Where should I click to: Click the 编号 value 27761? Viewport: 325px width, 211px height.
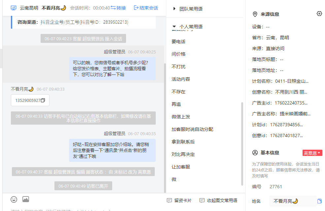[x=276, y=187]
